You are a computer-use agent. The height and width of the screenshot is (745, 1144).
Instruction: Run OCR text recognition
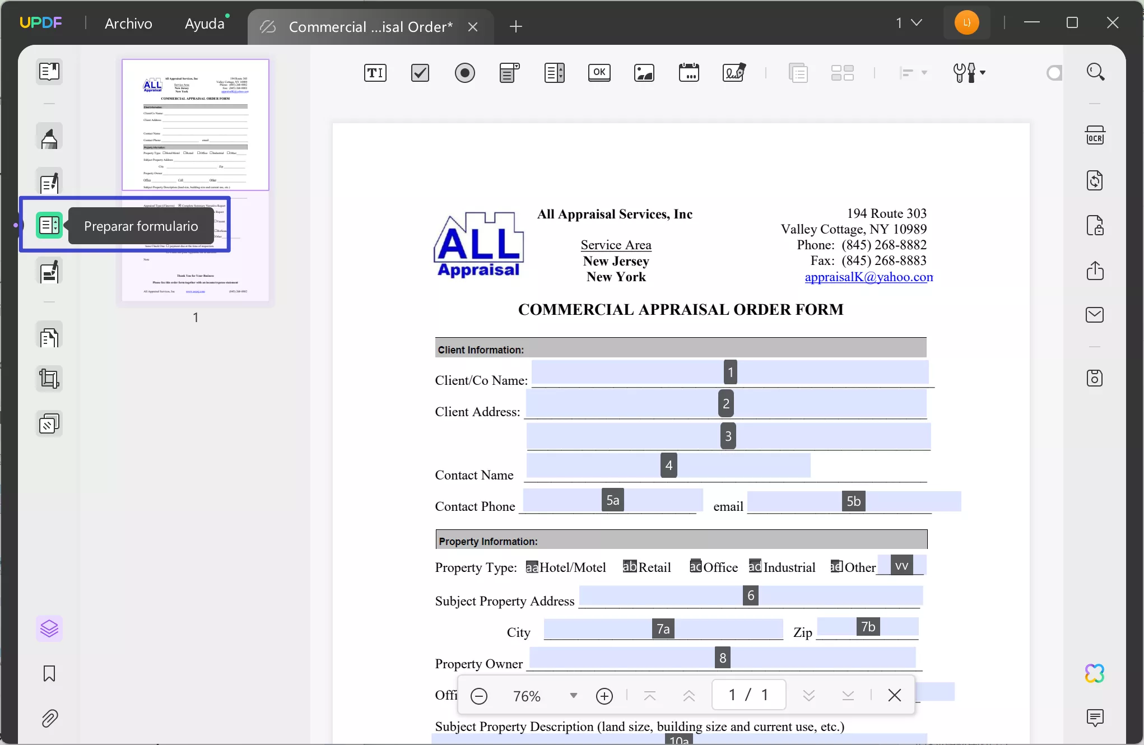click(x=1095, y=136)
